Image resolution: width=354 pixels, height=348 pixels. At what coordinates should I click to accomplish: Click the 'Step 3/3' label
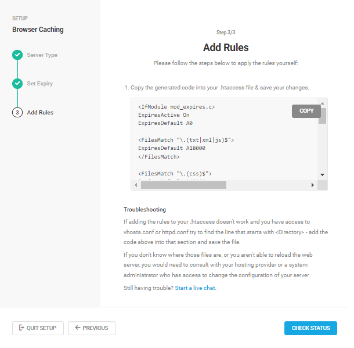click(x=226, y=33)
